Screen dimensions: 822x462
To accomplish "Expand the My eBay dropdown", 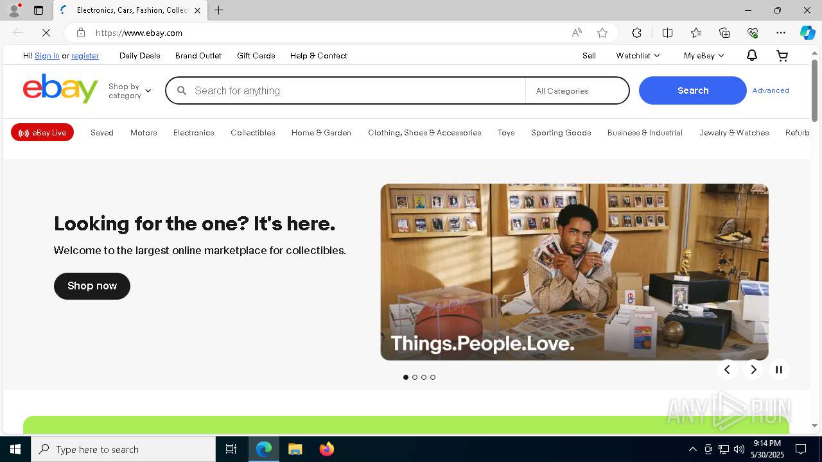I will click(704, 56).
